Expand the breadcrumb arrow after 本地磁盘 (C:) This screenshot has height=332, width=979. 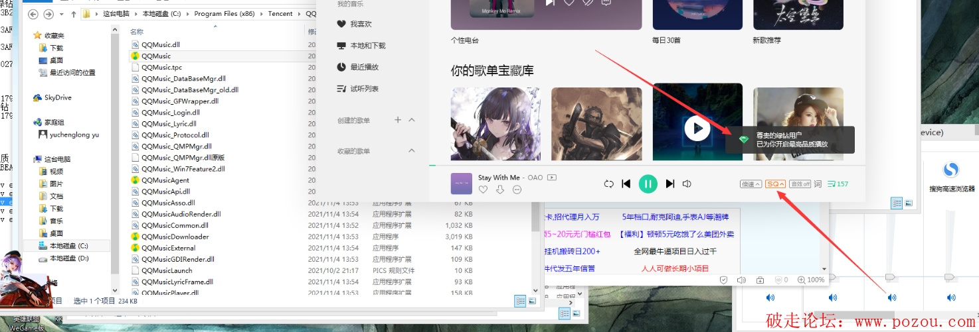coord(189,14)
